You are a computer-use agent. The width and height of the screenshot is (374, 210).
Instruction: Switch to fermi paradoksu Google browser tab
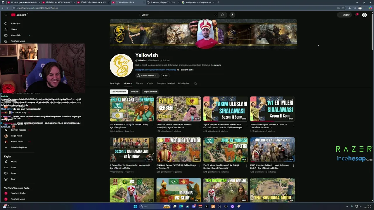point(198,2)
